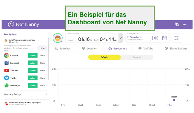Image resolution: width=194 pixels, height=113 pixels.
Task: Click the Thursday 1h16m data point
Action: [x=174, y=100]
